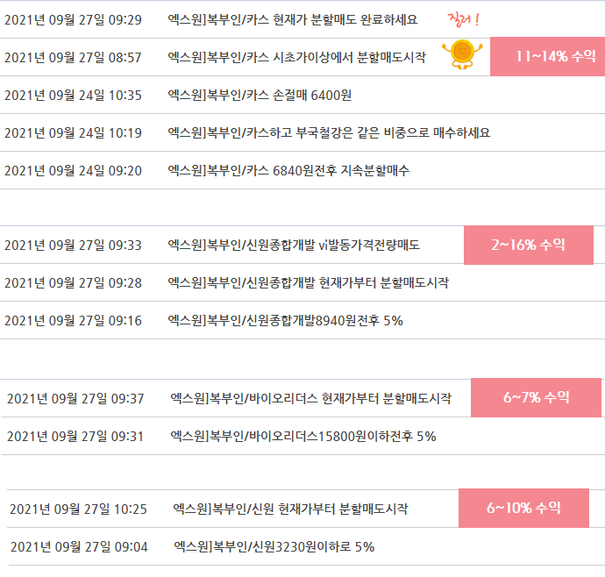The width and height of the screenshot is (605, 577).
Task: Open message '신원종합개발8940원전후 5%'
Action: (x=285, y=321)
